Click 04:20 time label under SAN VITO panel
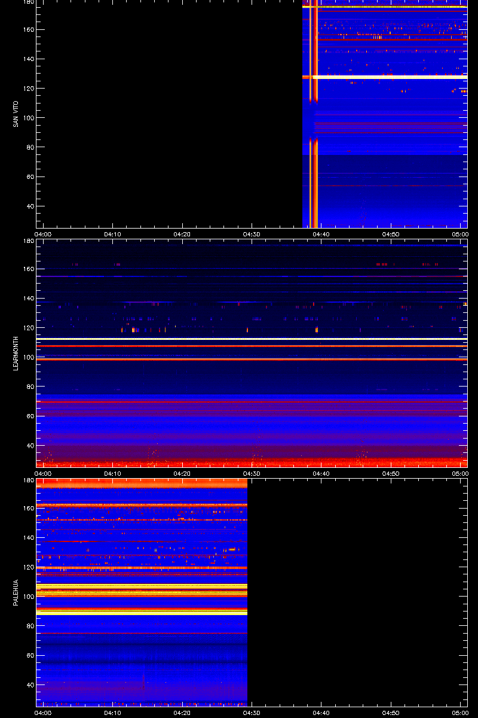Viewport: 478px width, 718px height. point(182,235)
